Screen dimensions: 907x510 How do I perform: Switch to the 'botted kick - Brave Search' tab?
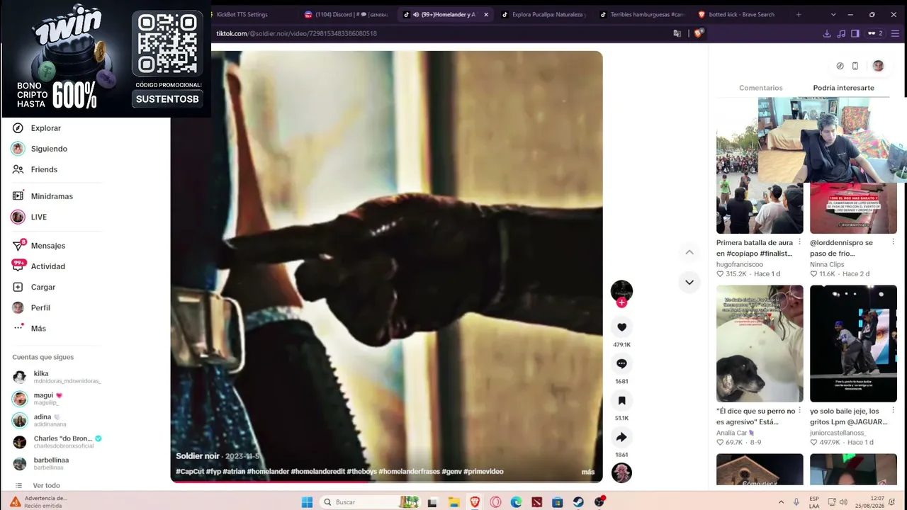click(740, 14)
